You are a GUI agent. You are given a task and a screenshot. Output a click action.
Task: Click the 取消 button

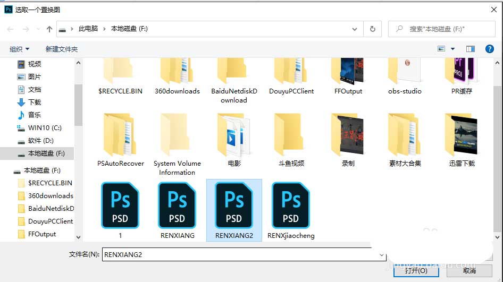pos(470,271)
